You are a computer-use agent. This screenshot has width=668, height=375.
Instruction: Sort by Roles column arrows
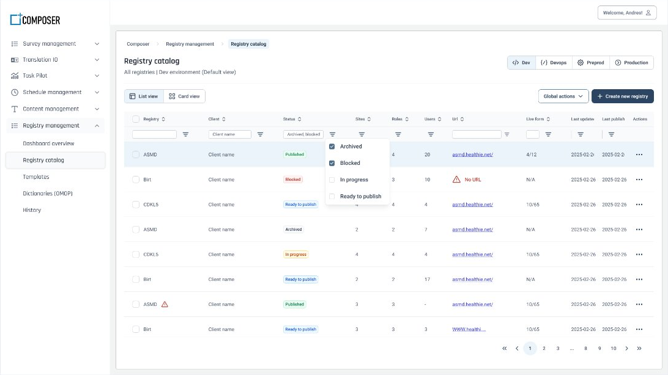click(x=407, y=119)
